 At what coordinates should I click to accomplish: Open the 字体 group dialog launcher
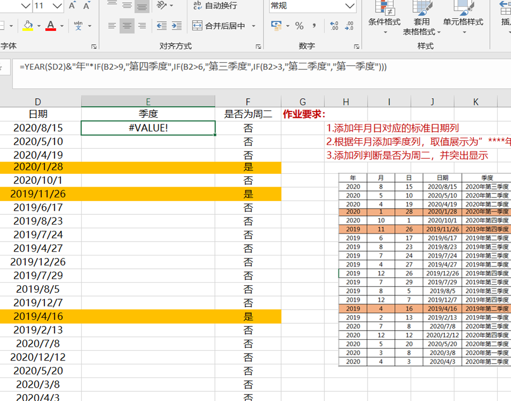[x=94, y=46]
